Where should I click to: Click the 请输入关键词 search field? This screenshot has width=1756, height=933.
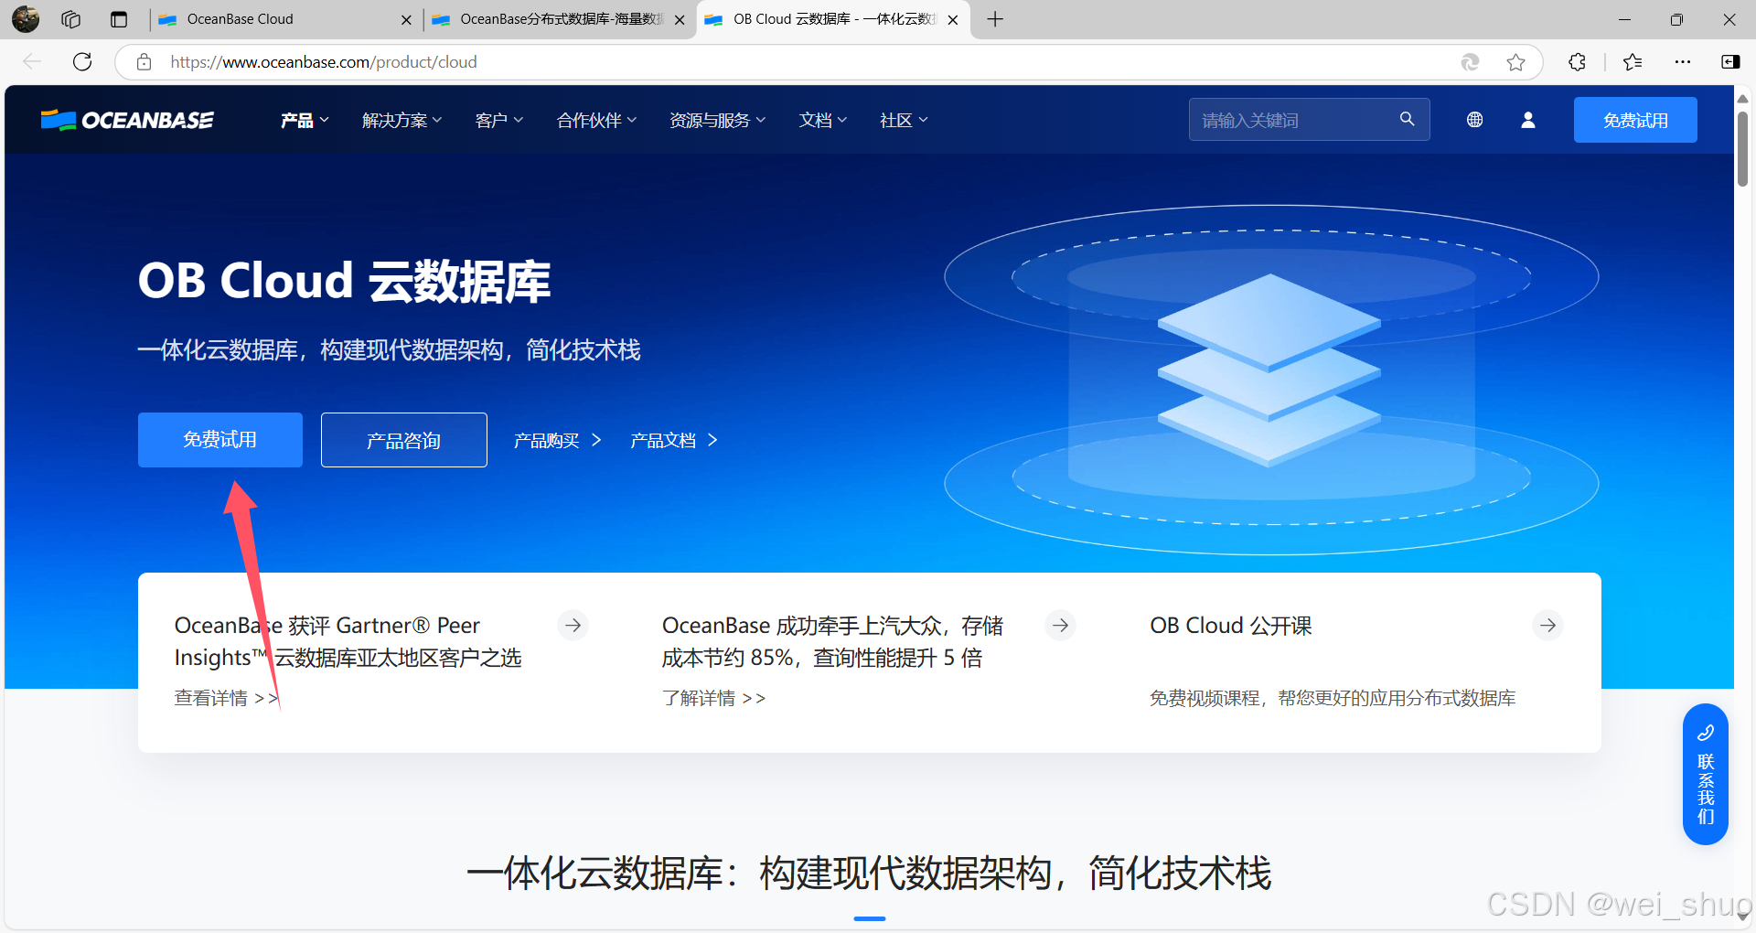click(1294, 120)
